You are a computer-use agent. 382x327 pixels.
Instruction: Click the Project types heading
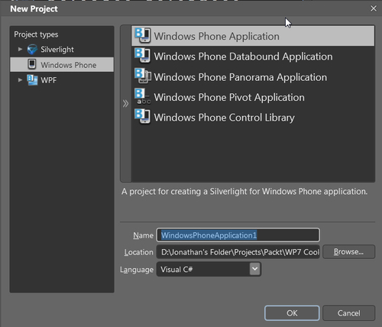[x=36, y=34]
